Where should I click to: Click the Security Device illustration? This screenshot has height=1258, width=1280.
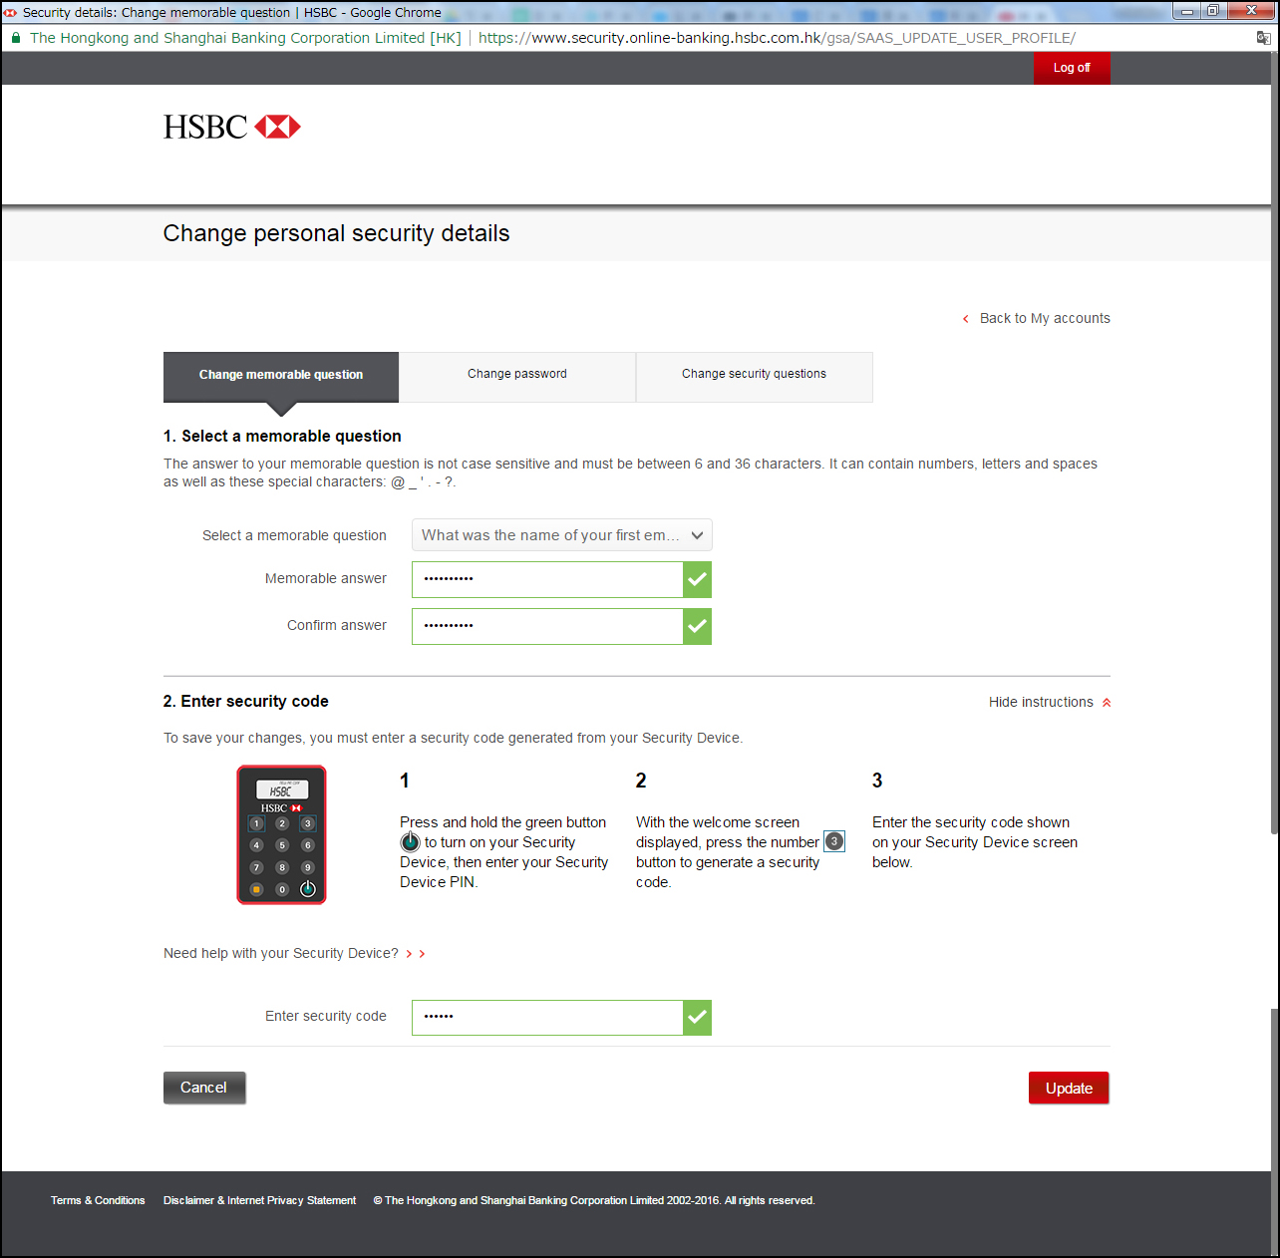tap(281, 834)
